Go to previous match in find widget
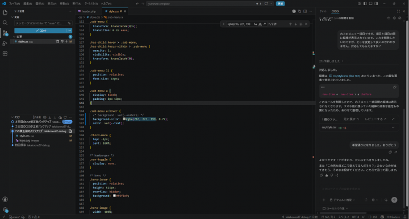Screen dimensions: 409x219 click(x=290, y=24)
